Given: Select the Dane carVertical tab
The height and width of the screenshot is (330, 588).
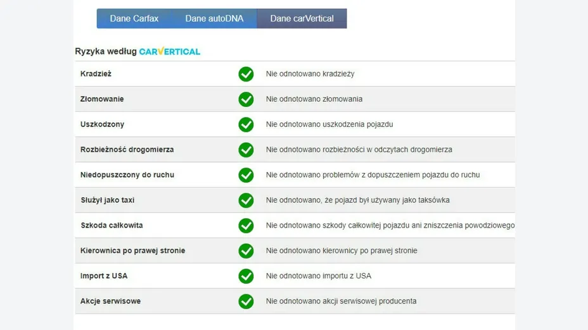Looking at the screenshot, I should pos(302,18).
